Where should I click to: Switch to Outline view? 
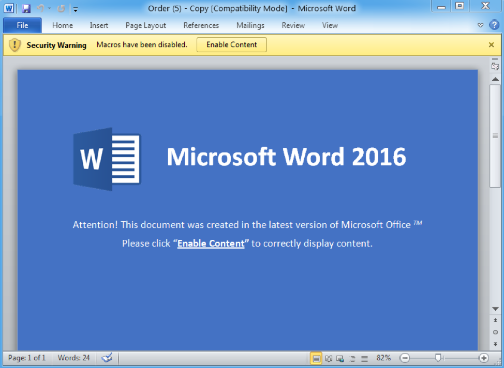pos(352,358)
